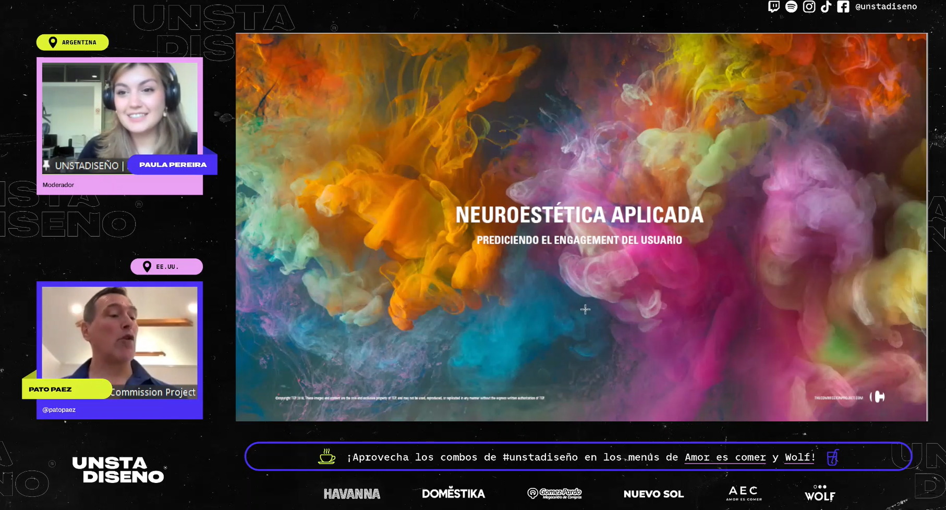946x510 pixels.
Task: Click the @patopaez handle under Pato's video
Action: (59, 410)
